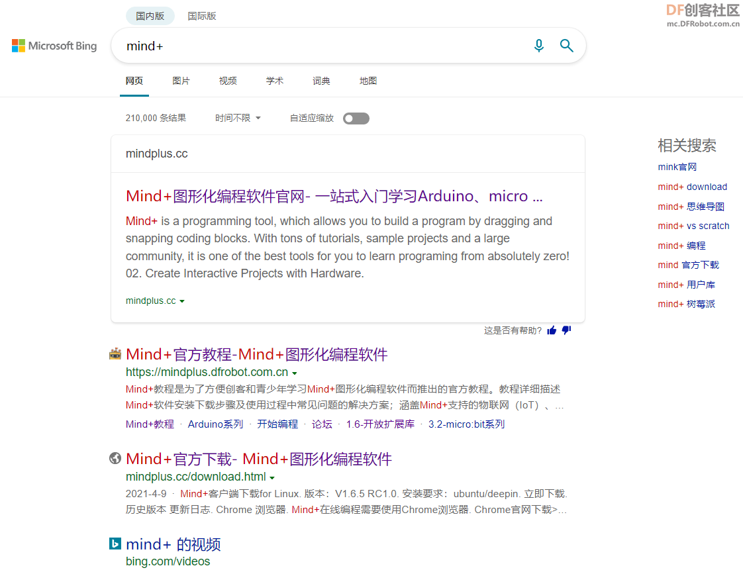Click favicon beside Mind+官方教程 result
The width and height of the screenshot is (743, 570).
115,354
